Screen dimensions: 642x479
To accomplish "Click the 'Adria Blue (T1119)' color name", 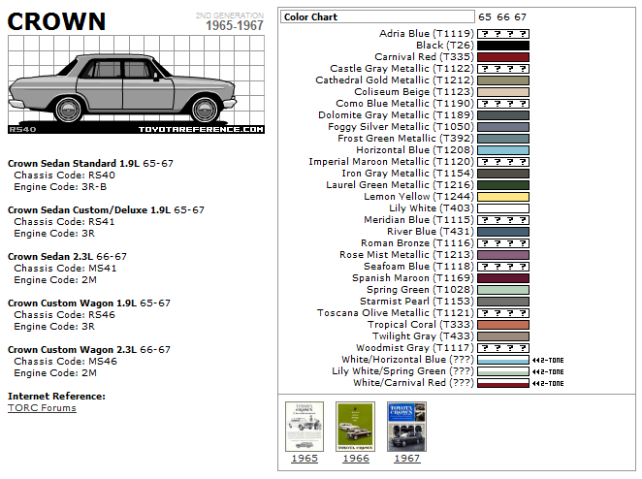I will point(427,34).
